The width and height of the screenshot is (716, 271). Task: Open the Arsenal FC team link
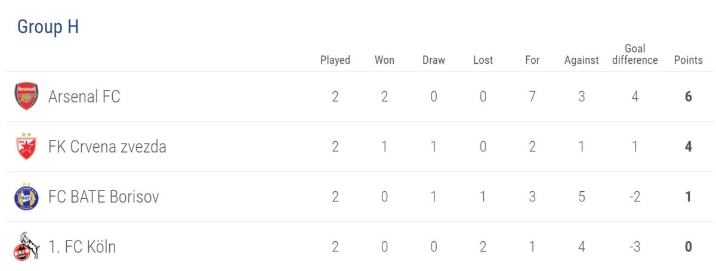[x=84, y=96]
